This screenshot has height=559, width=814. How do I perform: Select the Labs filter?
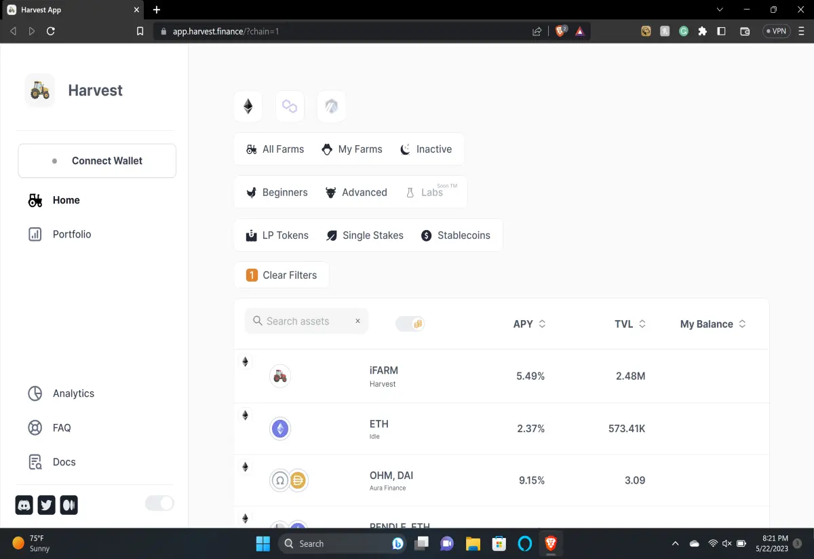(x=430, y=192)
